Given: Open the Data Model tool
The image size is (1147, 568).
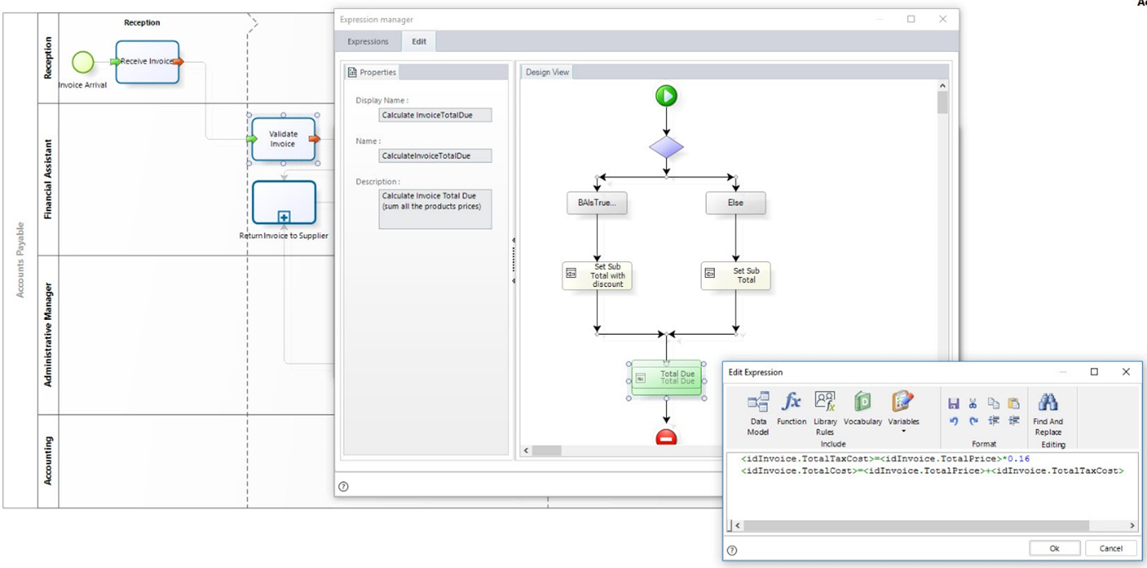Looking at the screenshot, I should (758, 413).
